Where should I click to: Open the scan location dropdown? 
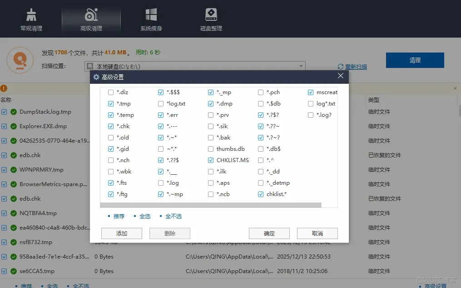point(301,66)
